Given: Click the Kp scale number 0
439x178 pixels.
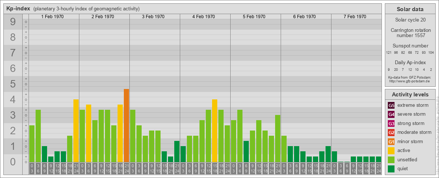Looking at the screenshot, I should 13,162.
